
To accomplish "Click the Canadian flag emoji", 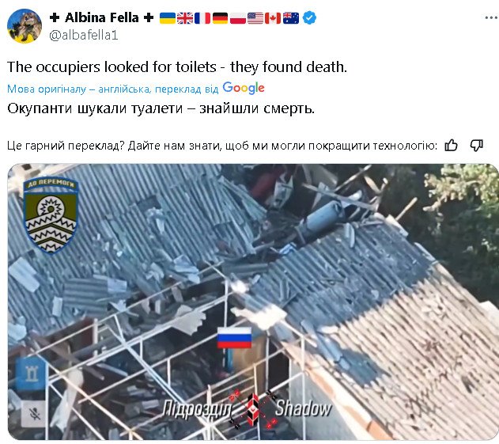I will coord(273,18).
